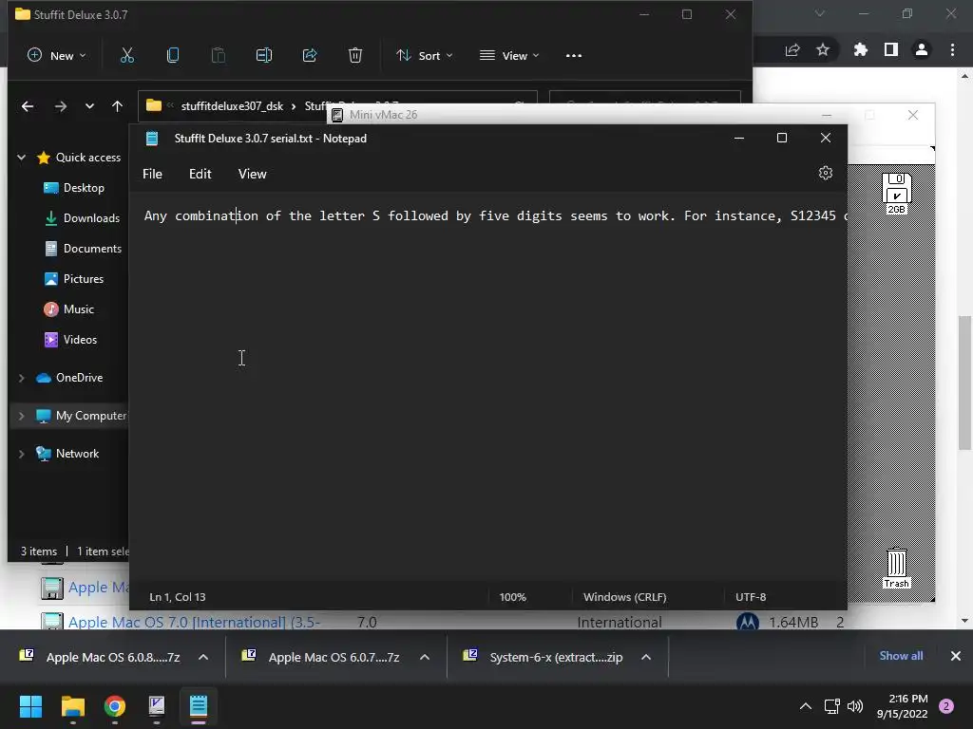The image size is (973, 729).
Task: Open the See more ellipsis in File Explorer
Action: (x=574, y=56)
